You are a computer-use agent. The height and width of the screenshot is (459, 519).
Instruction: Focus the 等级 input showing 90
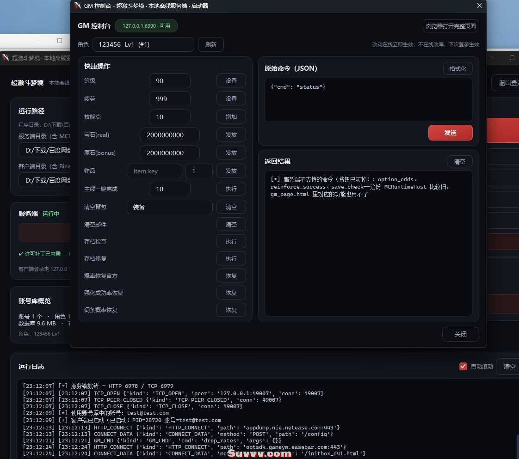(x=169, y=81)
